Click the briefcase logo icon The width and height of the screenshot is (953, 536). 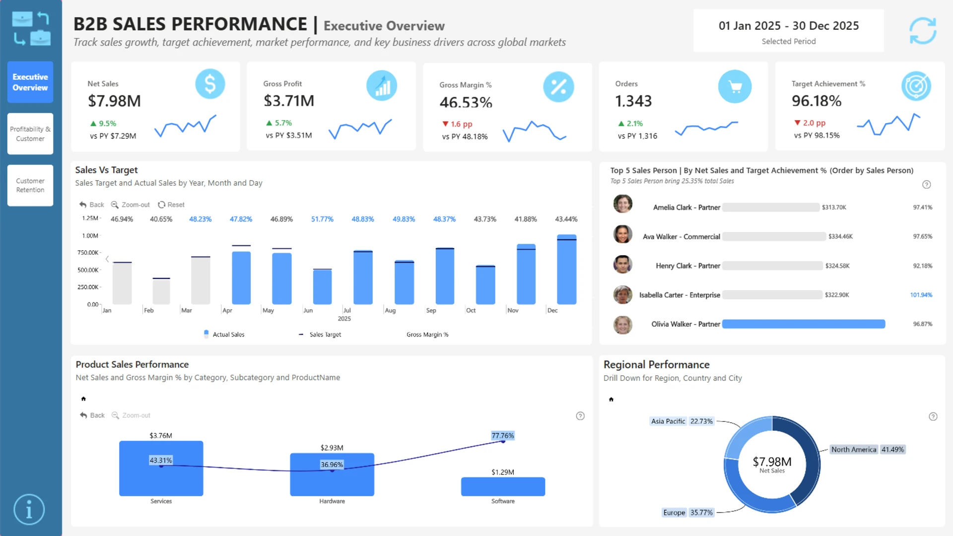(31, 29)
